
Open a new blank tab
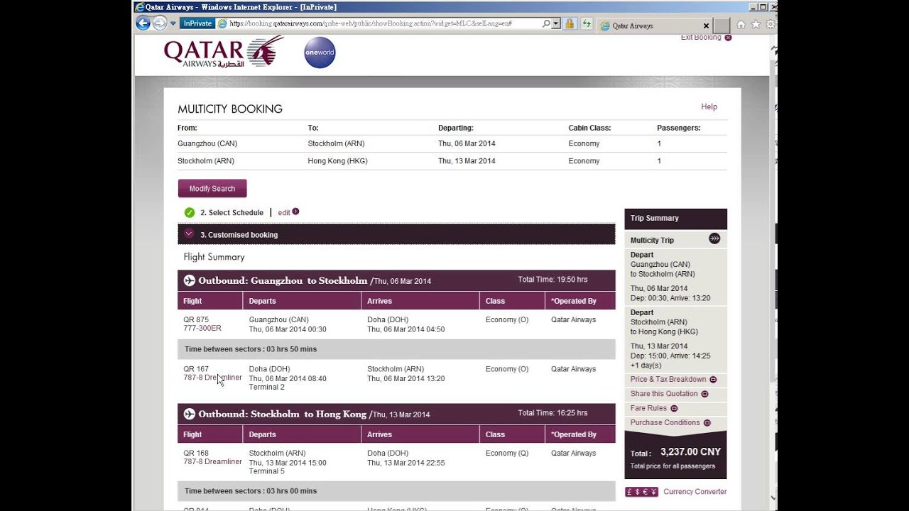click(722, 26)
